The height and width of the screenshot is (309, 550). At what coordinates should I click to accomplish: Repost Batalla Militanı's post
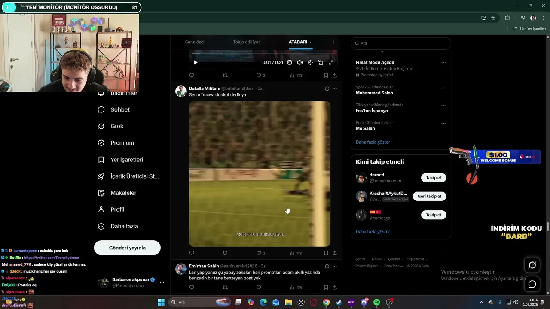(225, 253)
